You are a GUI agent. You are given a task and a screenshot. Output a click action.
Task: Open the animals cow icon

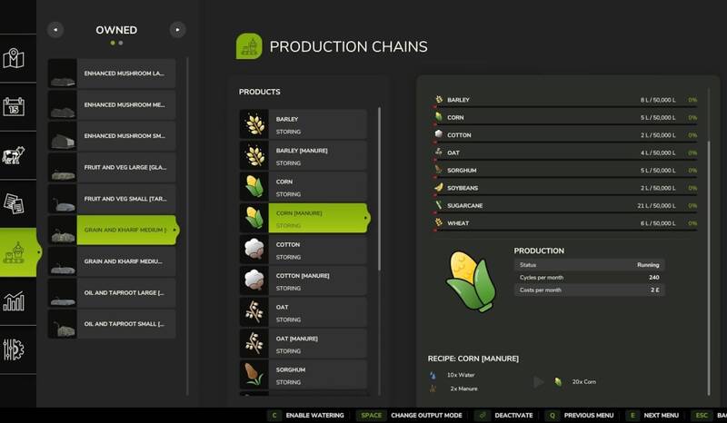(x=14, y=155)
